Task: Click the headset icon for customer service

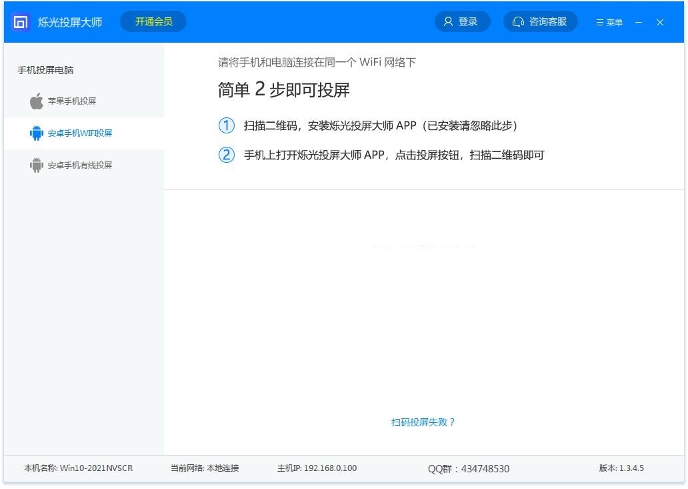Action: [518, 21]
